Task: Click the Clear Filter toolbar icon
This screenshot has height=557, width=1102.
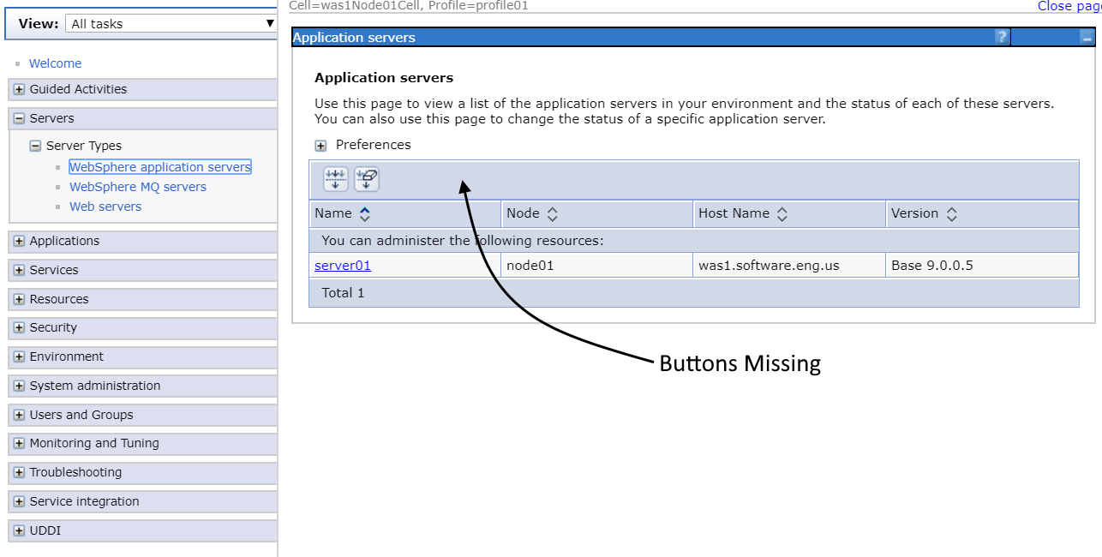Action: [x=366, y=179]
